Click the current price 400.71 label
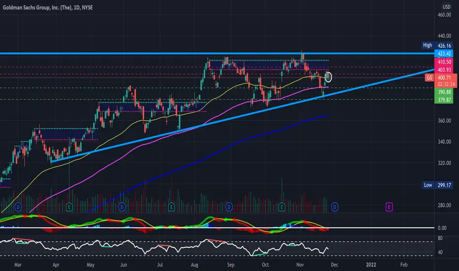Viewport: 459px width, 271px height. (445, 78)
